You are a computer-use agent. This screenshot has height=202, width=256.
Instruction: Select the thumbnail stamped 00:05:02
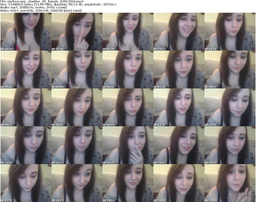(26, 69)
